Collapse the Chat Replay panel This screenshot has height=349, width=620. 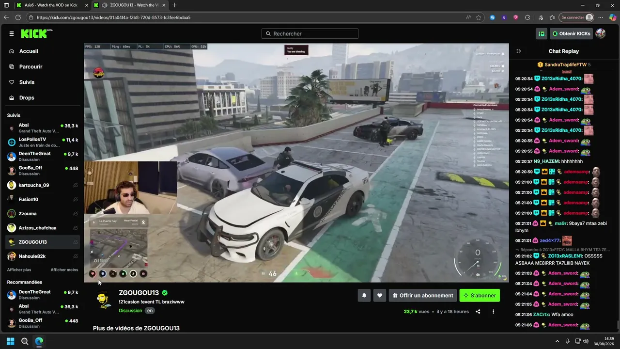pos(519,51)
